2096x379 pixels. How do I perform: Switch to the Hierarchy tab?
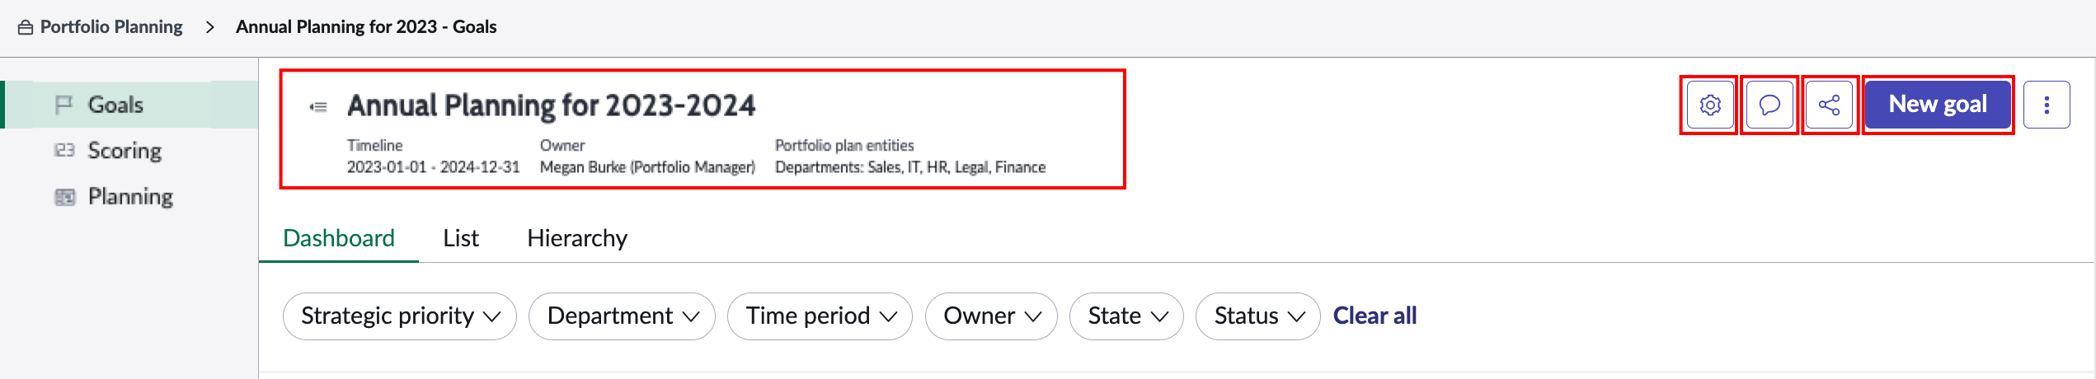click(577, 238)
